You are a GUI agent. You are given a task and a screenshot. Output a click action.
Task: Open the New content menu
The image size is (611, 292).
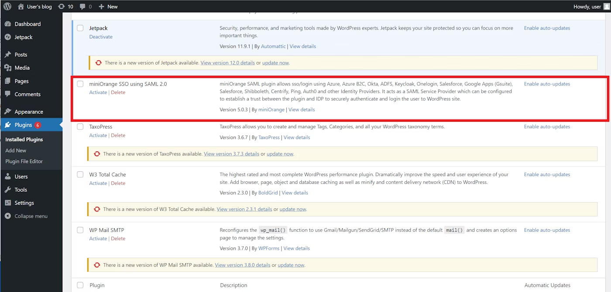click(x=108, y=7)
